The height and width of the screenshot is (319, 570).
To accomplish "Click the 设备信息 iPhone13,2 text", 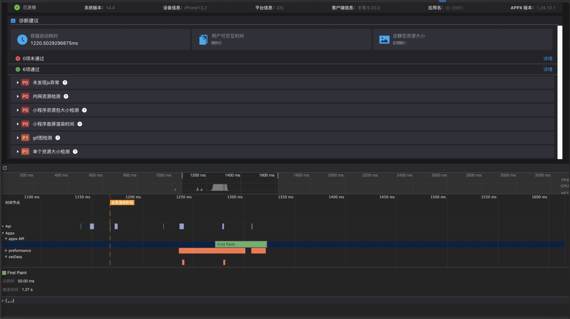I will tap(185, 8).
